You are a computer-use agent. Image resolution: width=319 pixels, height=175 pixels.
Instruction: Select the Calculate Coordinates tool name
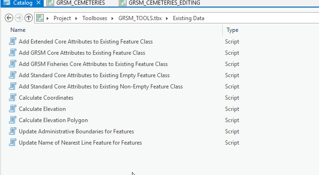[x=46, y=98]
